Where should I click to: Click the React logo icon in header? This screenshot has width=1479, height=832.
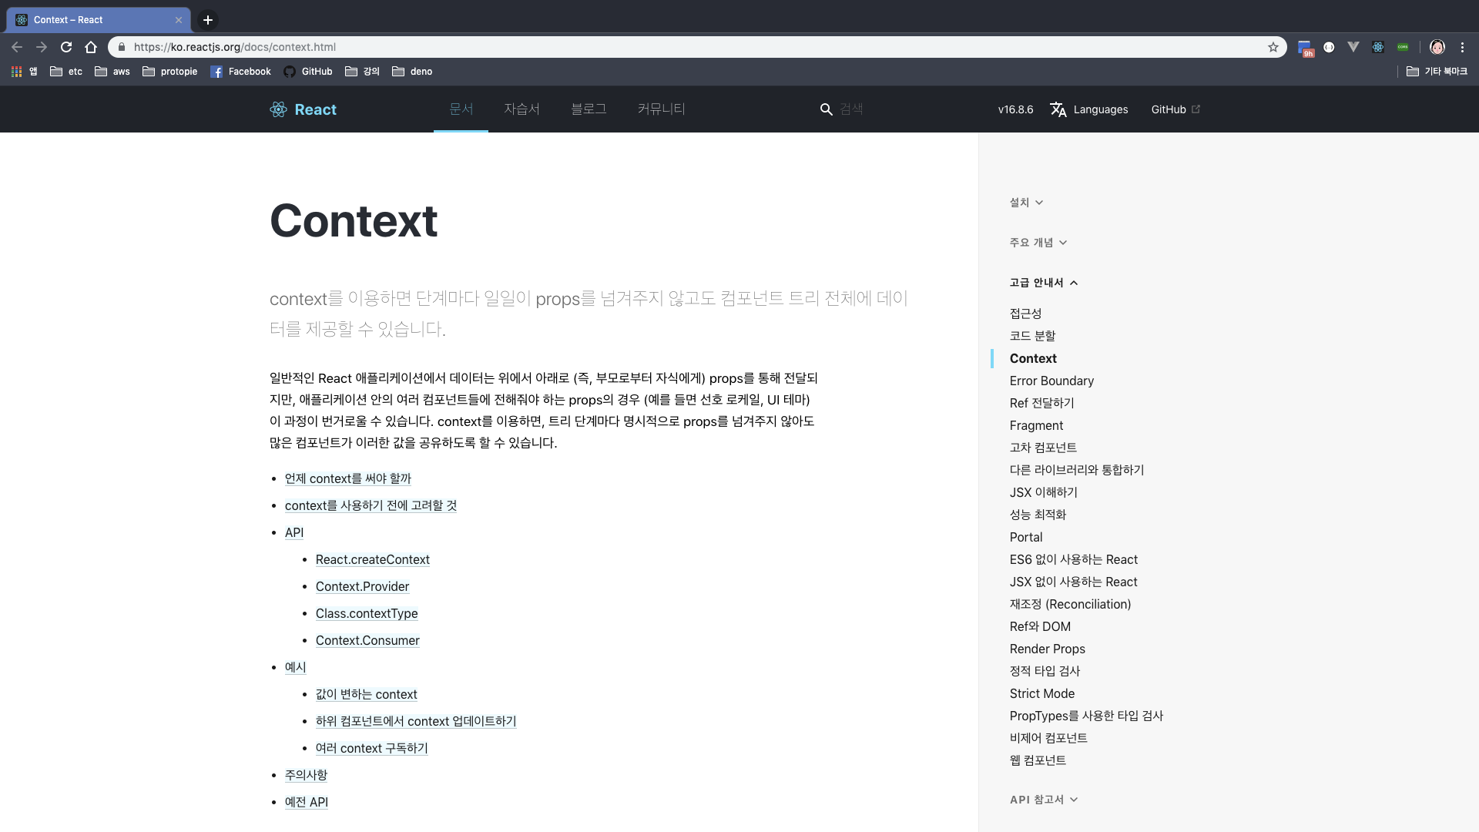[278, 109]
